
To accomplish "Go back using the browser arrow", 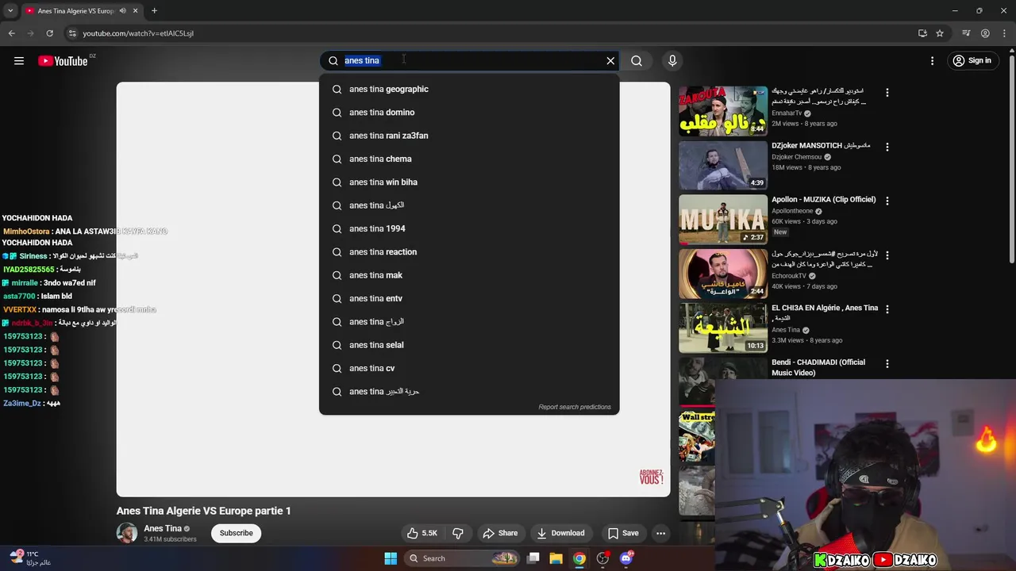I will click(12, 33).
